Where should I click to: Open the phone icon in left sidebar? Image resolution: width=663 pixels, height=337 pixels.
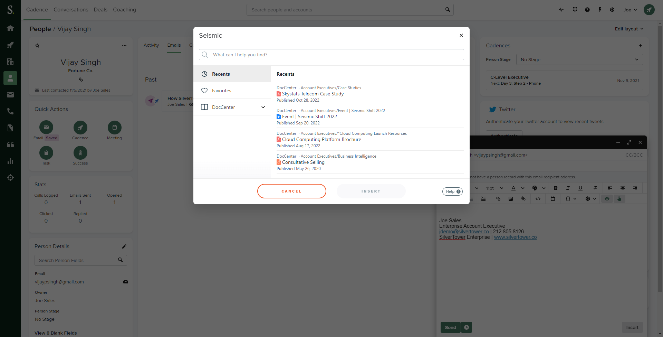[x=10, y=111]
